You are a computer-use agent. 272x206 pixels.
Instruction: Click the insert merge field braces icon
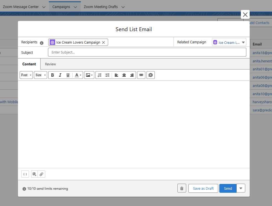coord(25,174)
